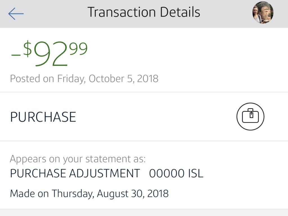Tap the word ADJUSTMENT in statement line

coord(104,174)
